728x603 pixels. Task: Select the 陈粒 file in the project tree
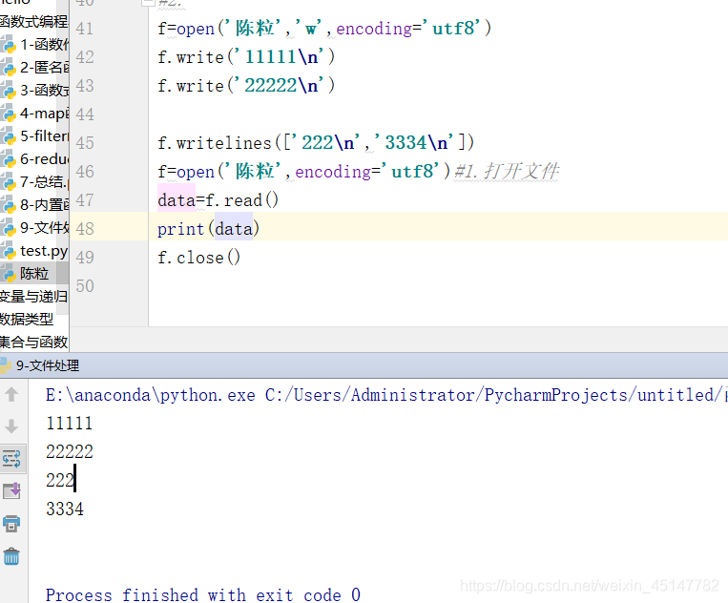(34, 274)
